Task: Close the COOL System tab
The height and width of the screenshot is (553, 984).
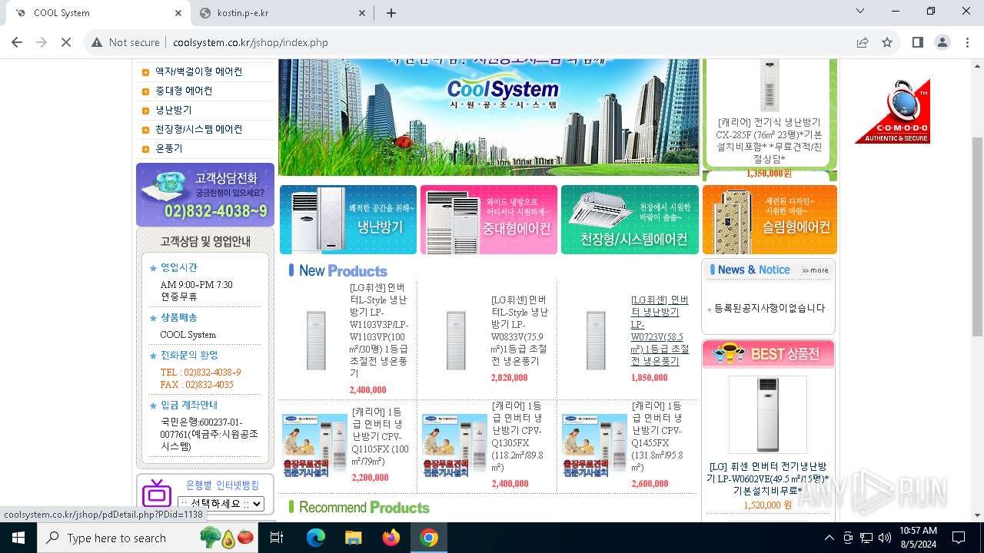Action: tap(178, 13)
